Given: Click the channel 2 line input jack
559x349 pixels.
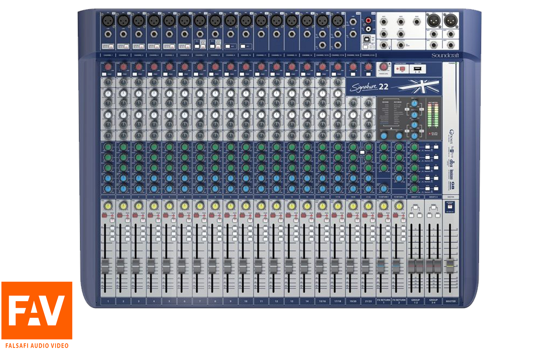Looking at the screenshot, I should [x=123, y=34].
